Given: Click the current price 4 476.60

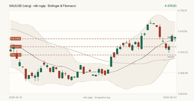Looking at the screenshot, I should [171, 6].
